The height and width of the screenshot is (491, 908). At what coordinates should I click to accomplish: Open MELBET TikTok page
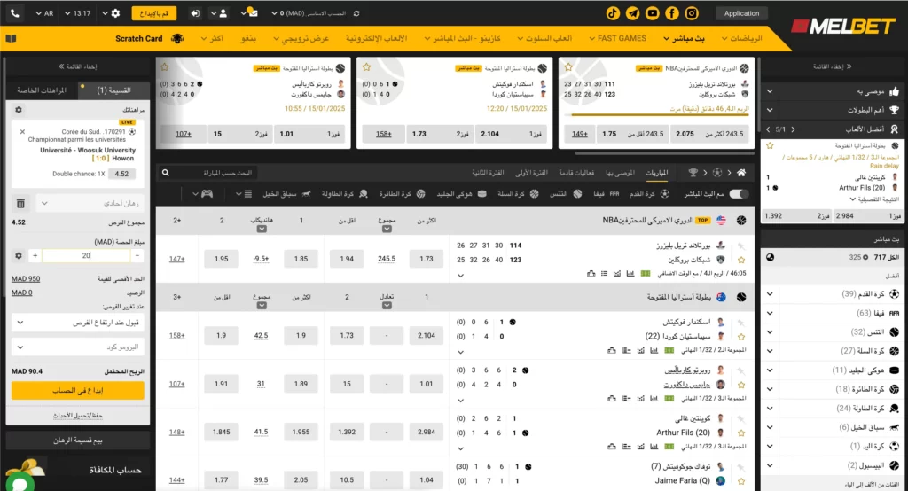tap(613, 12)
